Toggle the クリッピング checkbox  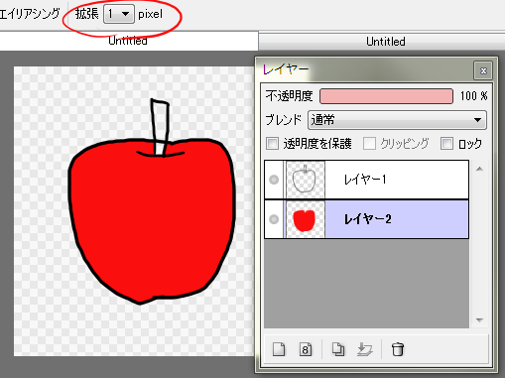[369, 144]
